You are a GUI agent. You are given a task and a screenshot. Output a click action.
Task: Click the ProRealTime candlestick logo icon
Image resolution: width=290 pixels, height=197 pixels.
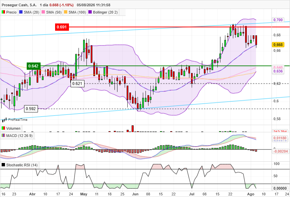click(4, 120)
